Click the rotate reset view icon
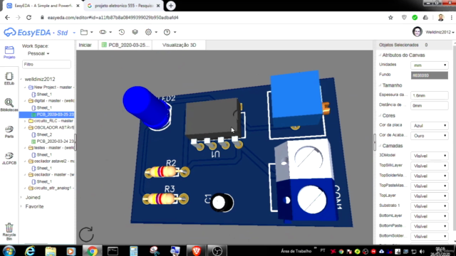This screenshot has width=456, height=256. coord(86,234)
